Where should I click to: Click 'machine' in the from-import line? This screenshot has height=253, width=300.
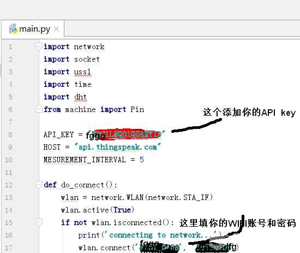(x=80, y=110)
